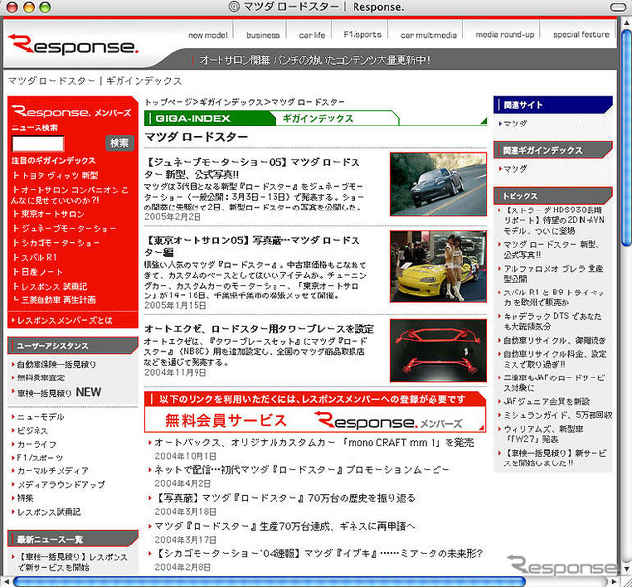Open 初代マツダ ロードスター プロモーションムービー article
This screenshot has width=632, height=587.
click(302, 470)
